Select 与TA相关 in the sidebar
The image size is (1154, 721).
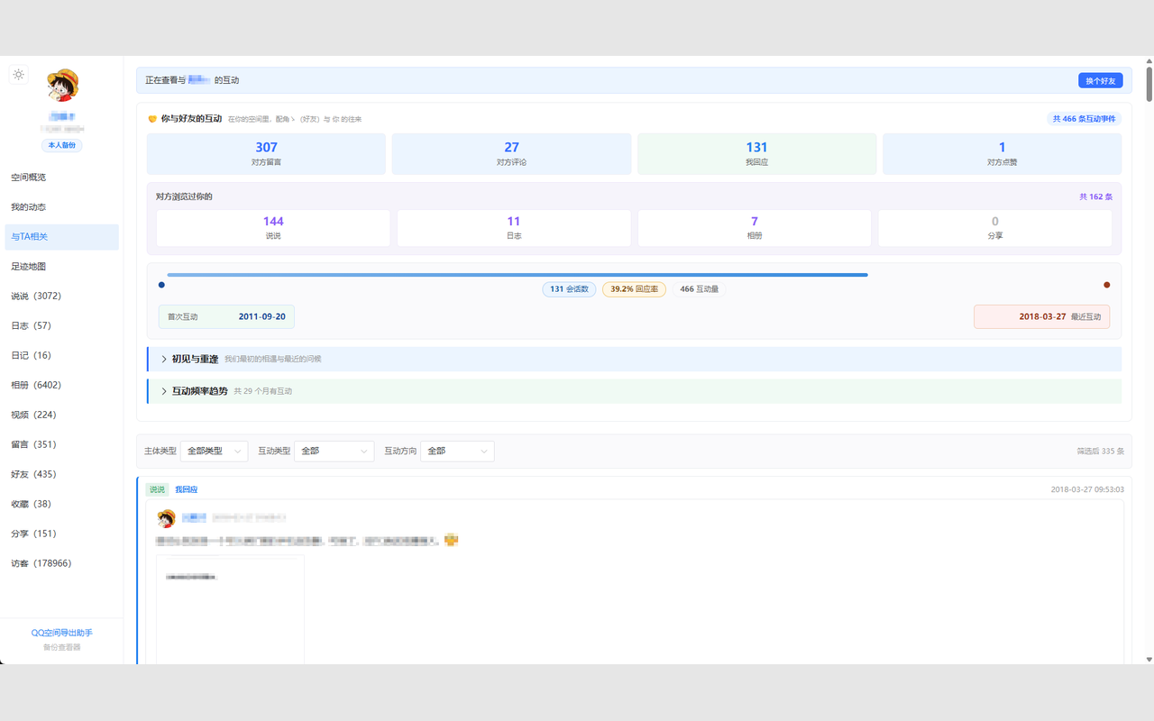pyautogui.click(x=61, y=237)
